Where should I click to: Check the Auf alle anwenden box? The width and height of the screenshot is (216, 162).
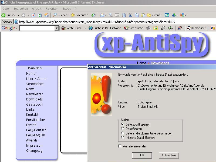pos(120,146)
